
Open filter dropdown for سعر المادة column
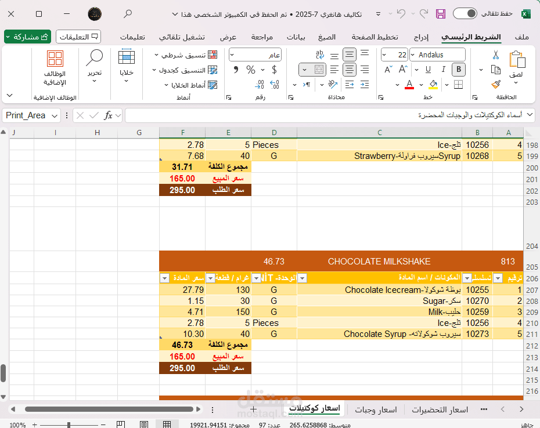coord(165,278)
